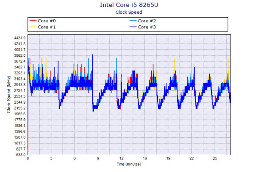Viewport: 258px width, 172px height.
Task: Click the 638.0 y-axis value
Action: (x=21, y=155)
